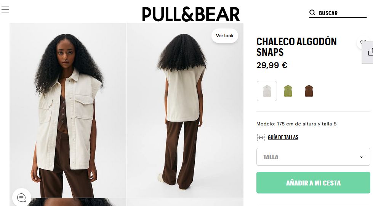Add vest to wishlist heart icon
The width and height of the screenshot is (373, 206).
click(x=363, y=42)
